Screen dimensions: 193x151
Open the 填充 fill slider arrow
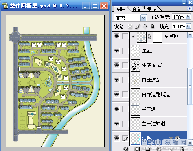pos(188,26)
